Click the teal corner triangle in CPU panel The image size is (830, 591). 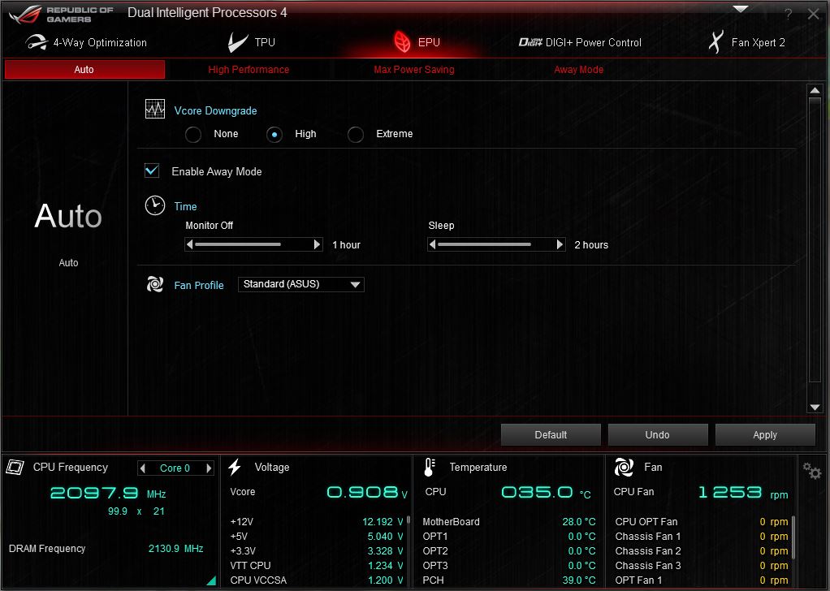click(x=212, y=581)
